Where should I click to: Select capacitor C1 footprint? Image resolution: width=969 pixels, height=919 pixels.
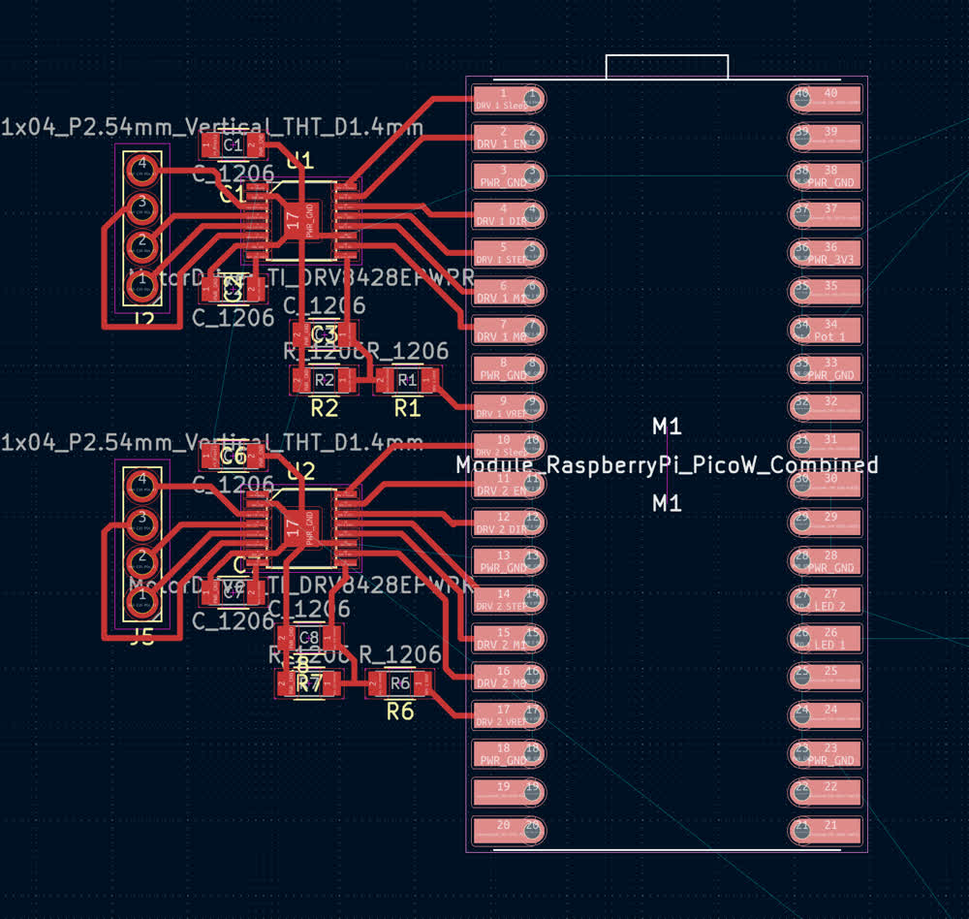(232, 145)
